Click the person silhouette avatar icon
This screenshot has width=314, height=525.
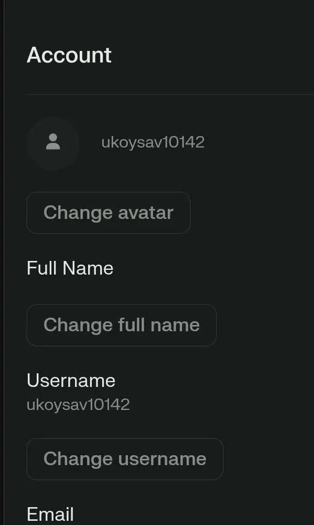pos(53,142)
